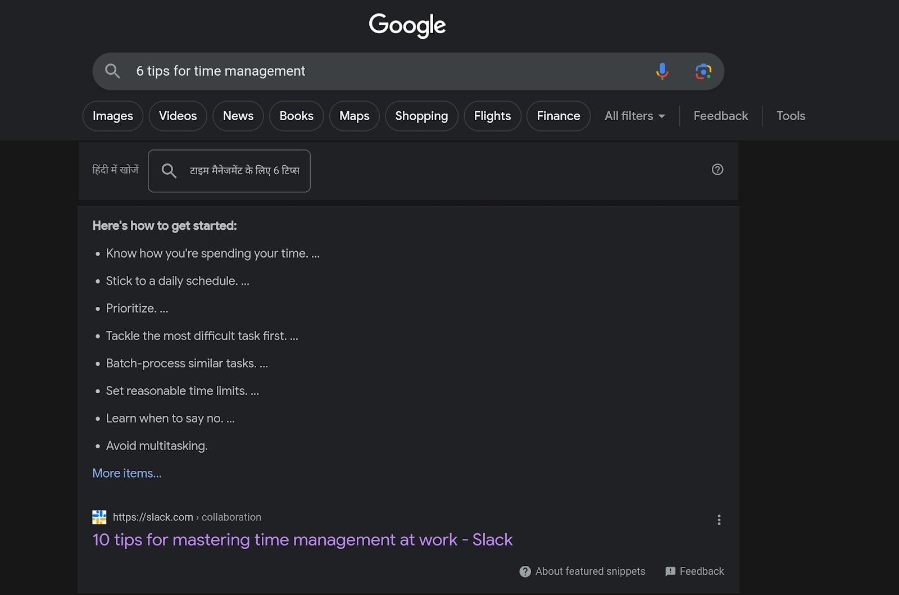
Task: Switch to Flights results
Action: [x=492, y=116]
